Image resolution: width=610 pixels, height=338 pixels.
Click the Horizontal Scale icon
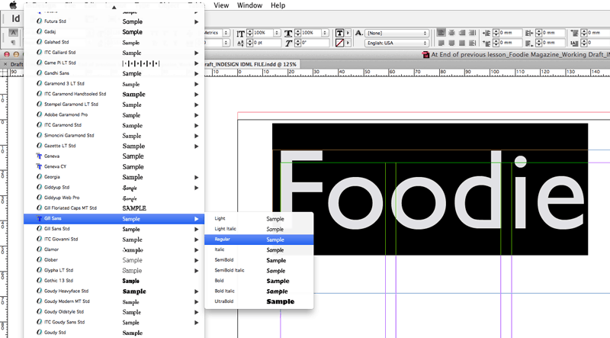click(x=288, y=33)
